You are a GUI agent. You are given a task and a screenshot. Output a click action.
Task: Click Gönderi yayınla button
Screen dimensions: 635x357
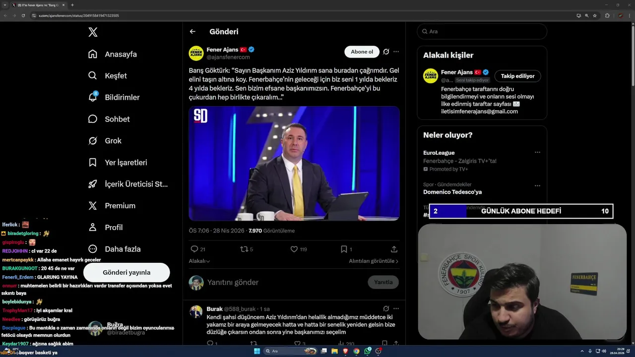click(127, 272)
